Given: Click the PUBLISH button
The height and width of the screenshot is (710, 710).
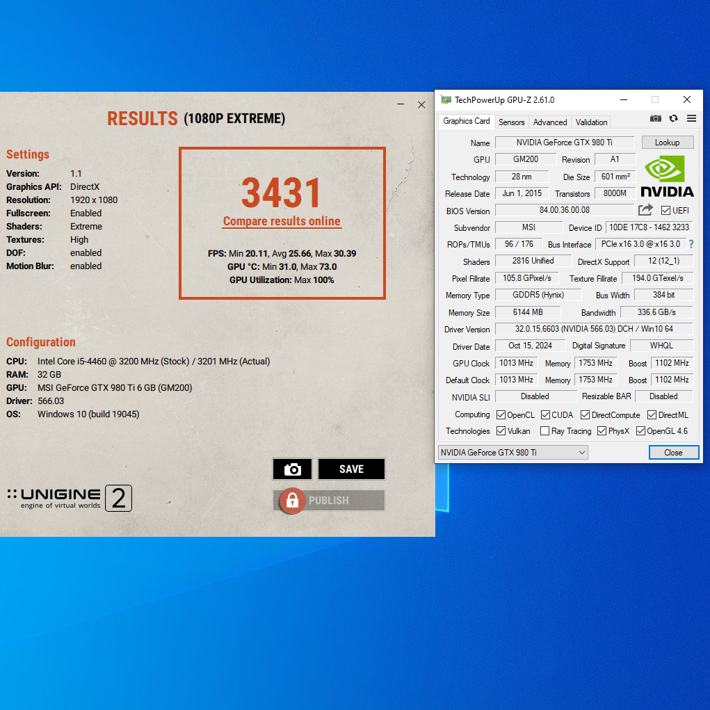Looking at the screenshot, I should (329, 501).
